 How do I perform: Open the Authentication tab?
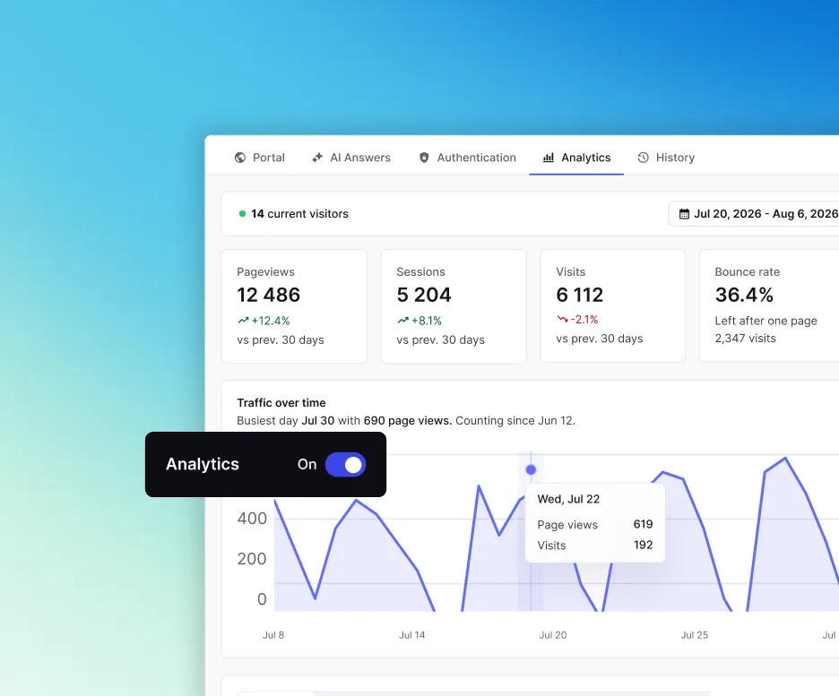(468, 158)
